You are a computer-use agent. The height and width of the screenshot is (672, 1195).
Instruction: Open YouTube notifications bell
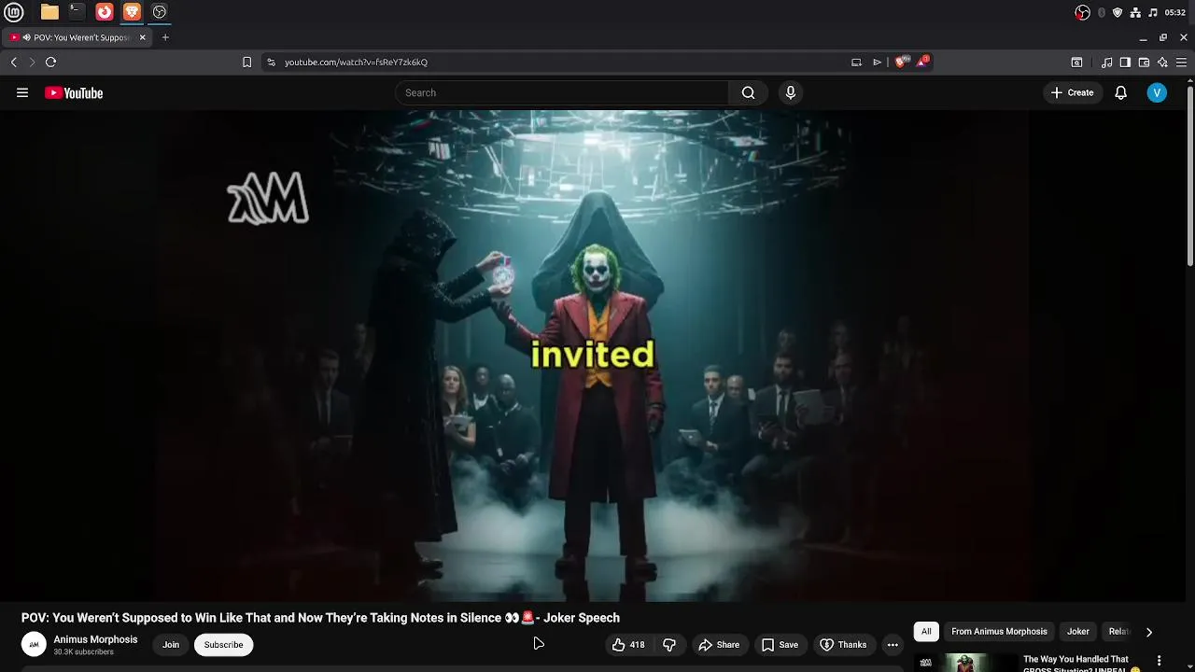[1121, 92]
